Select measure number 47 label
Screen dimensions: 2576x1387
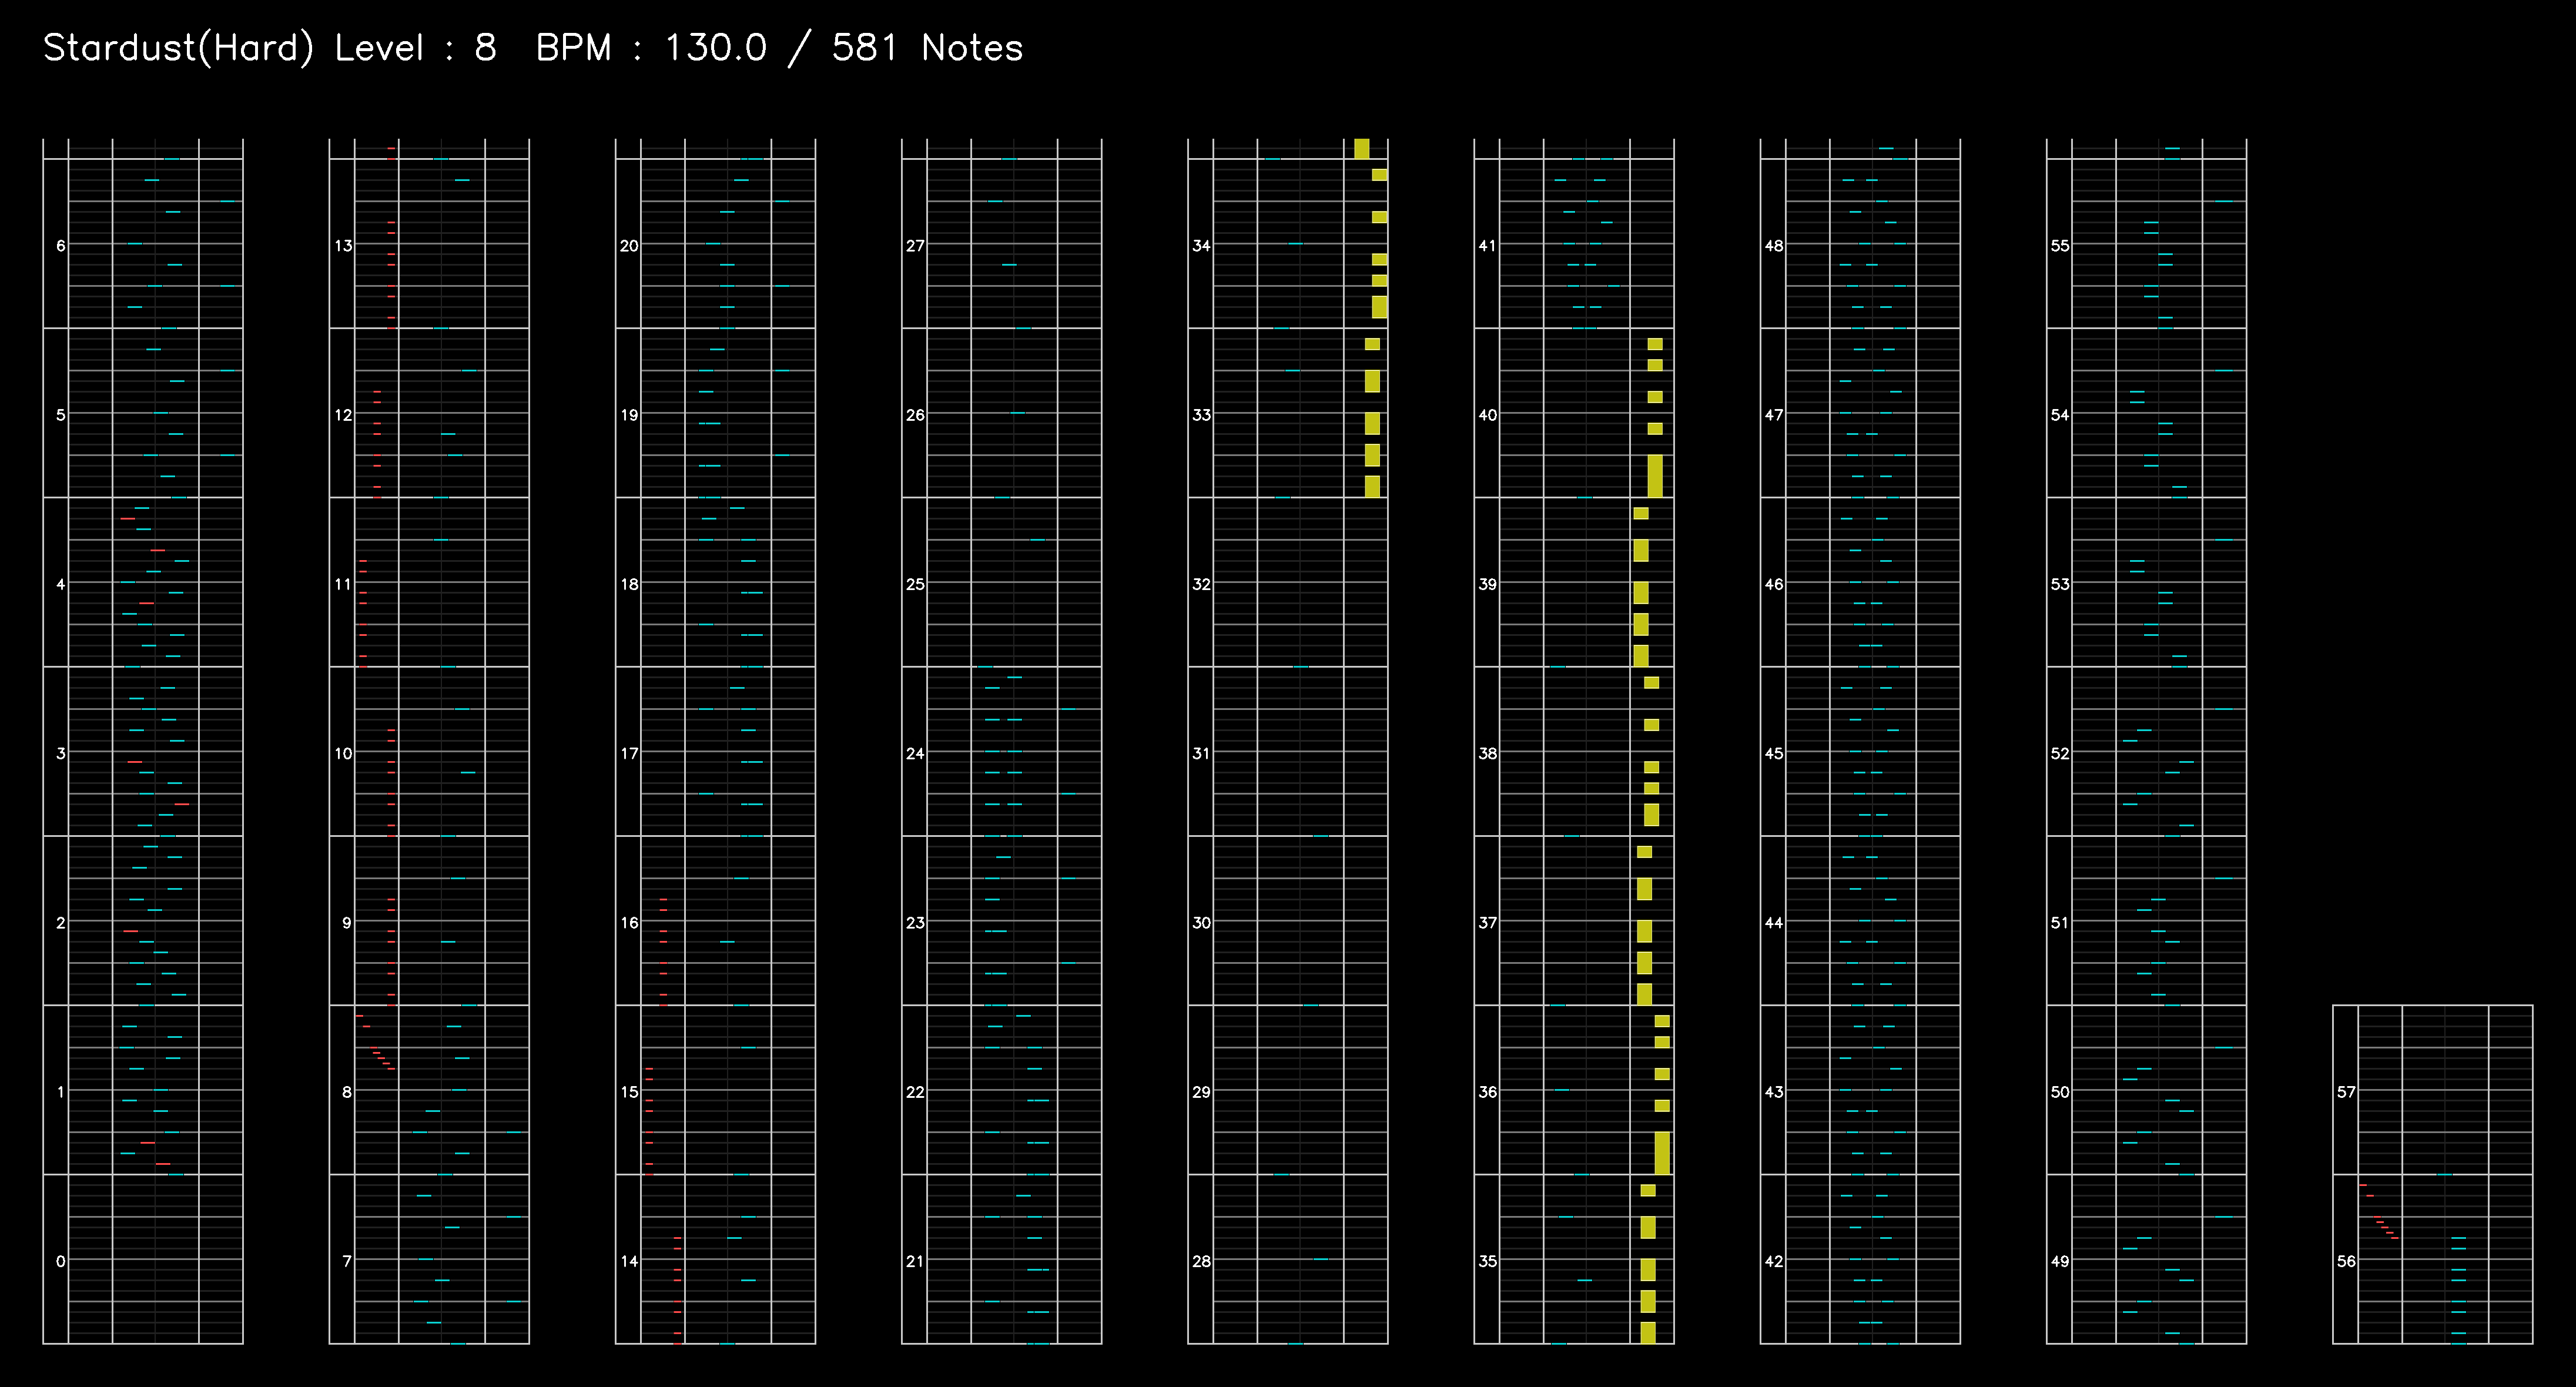(x=1774, y=415)
